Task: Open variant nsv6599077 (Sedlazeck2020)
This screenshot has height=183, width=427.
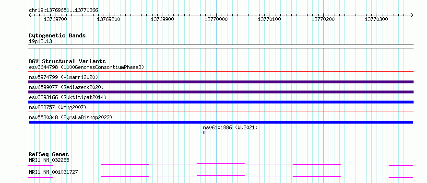Action: tap(66, 87)
